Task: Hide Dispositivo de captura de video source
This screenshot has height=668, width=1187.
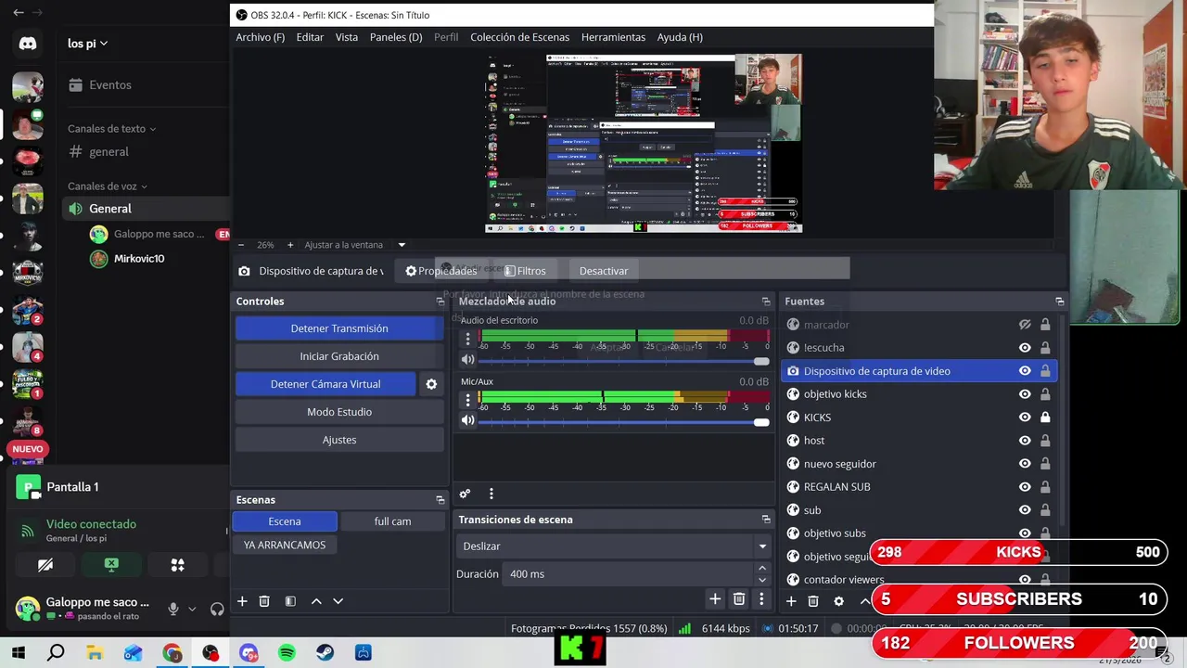Action: click(1025, 371)
